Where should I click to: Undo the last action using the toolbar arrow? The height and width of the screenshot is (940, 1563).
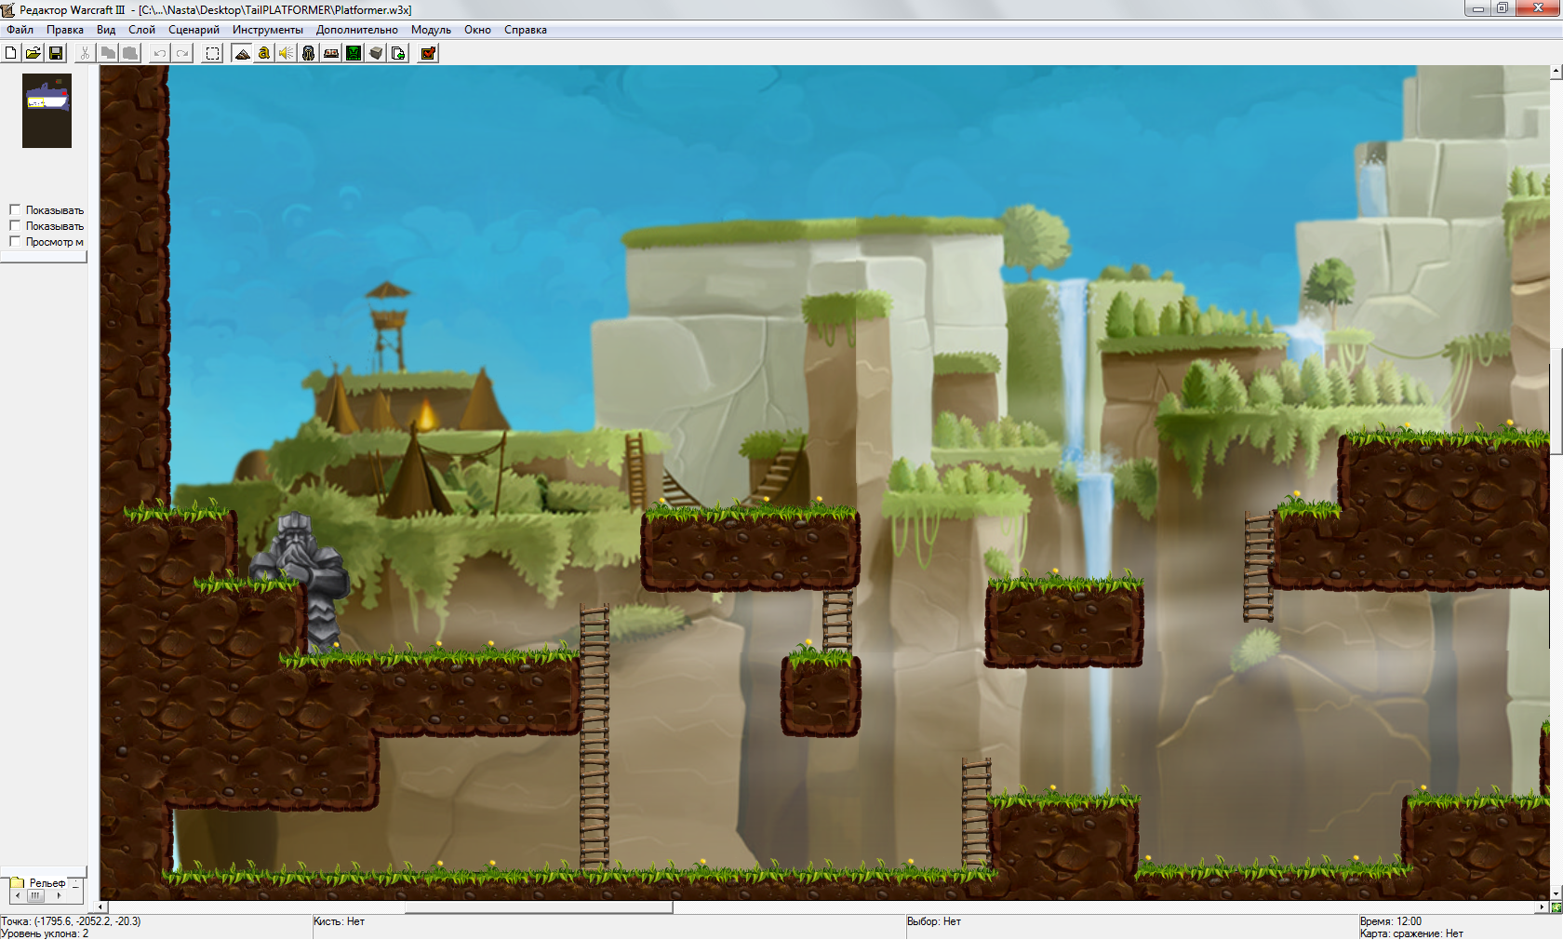pos(160,53)
